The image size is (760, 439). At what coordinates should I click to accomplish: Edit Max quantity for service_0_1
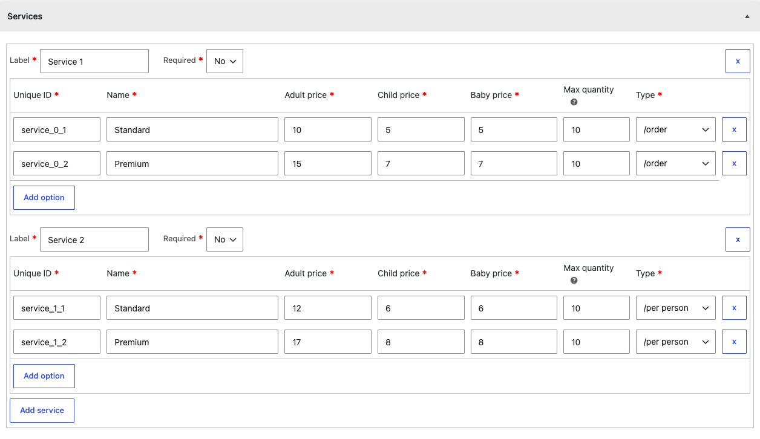pos(597,129)
